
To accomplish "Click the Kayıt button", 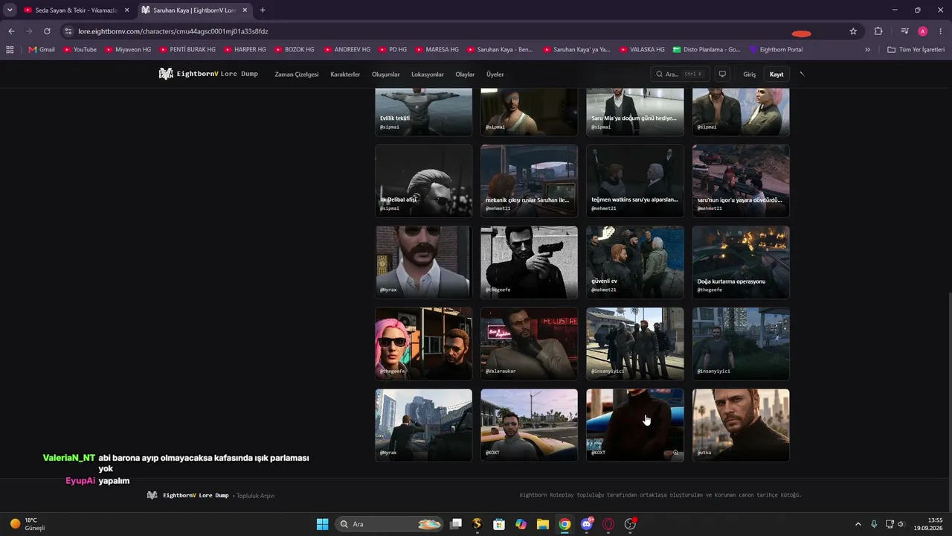I will 776,74.
